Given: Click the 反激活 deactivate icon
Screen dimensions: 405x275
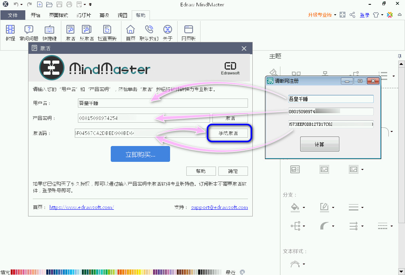Looking at the screenshot, I should point(87,32).
